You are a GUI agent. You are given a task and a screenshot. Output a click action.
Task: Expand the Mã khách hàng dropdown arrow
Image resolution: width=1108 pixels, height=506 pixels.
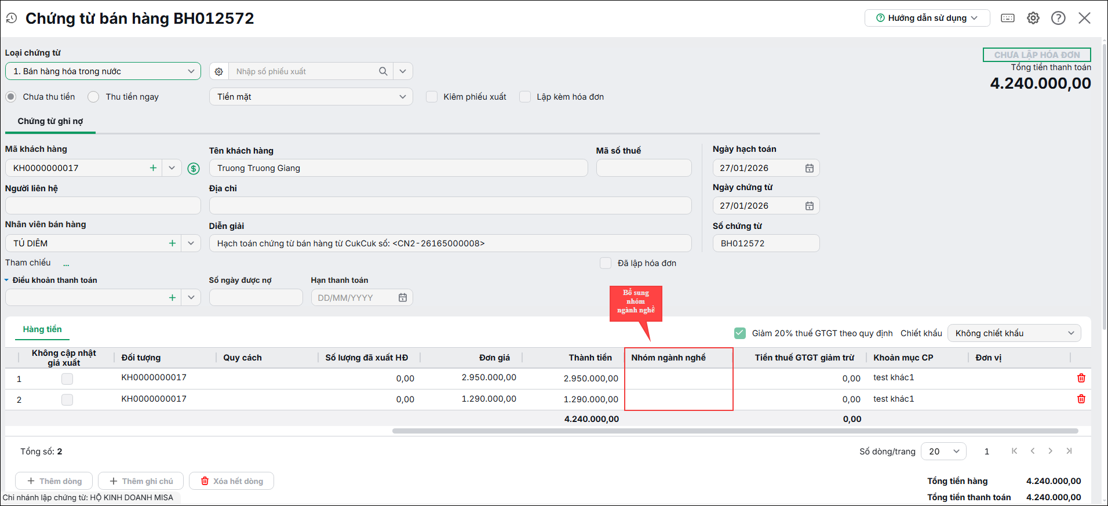(x=172, y=168)
